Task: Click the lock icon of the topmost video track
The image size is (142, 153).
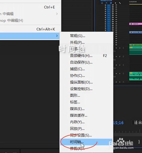Action: (x=105, y=5)
